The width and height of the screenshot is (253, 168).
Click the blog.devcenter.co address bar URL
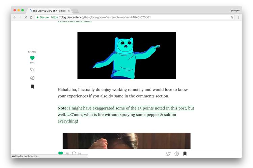coord(101,17)
